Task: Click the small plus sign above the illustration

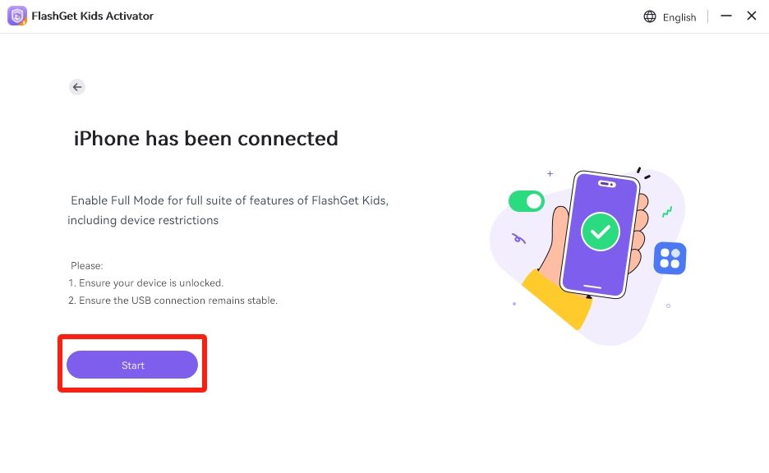Action: 550,174
